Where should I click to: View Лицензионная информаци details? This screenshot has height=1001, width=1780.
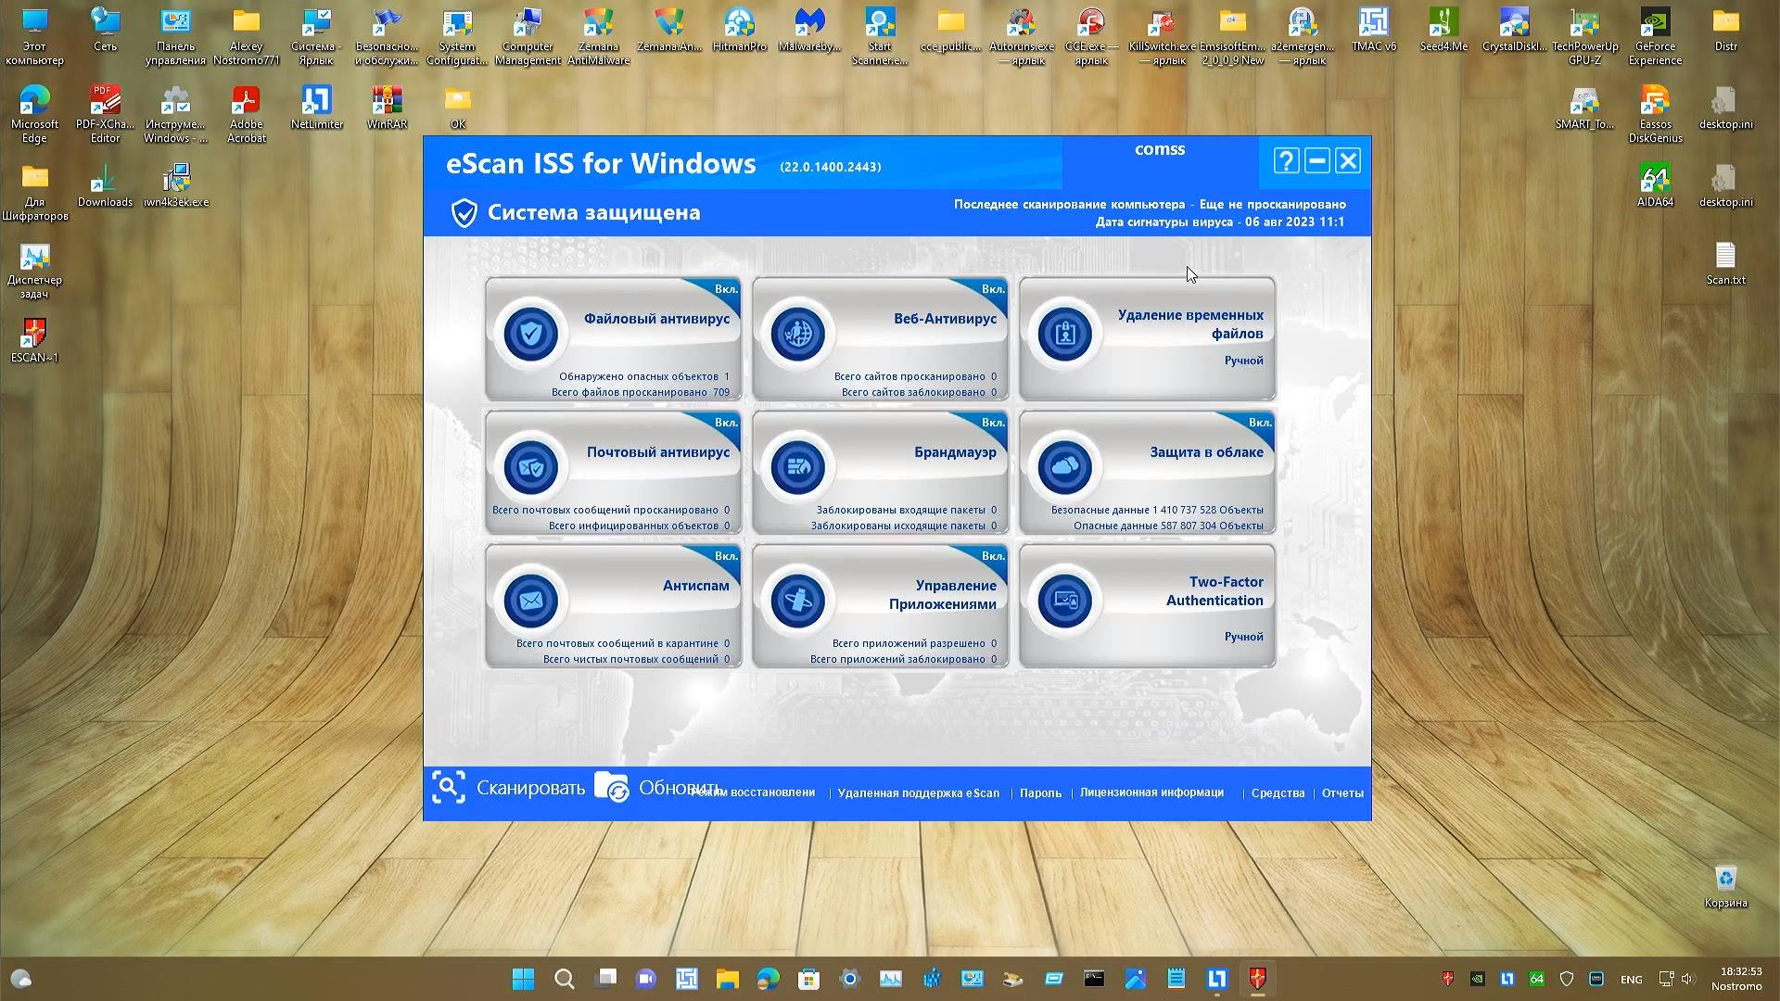1151,793
